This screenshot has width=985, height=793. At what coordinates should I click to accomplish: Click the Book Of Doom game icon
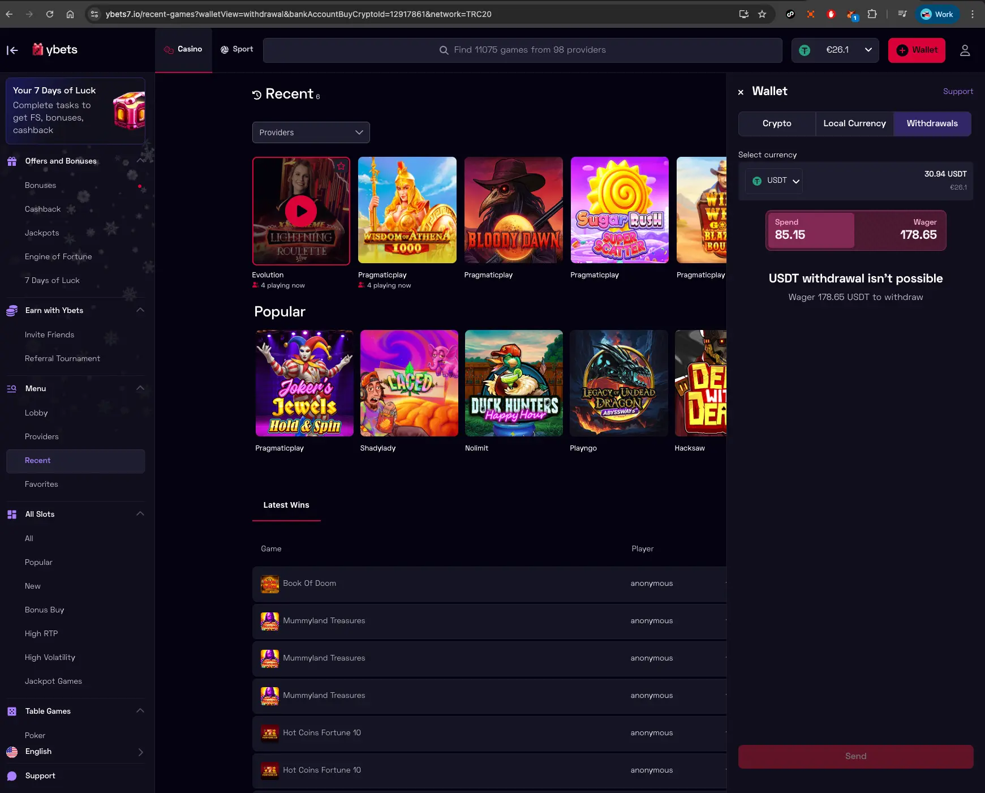pyautogui.click(x=270, y=584)
